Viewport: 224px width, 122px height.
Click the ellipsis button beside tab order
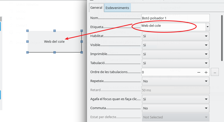(215, 72)
